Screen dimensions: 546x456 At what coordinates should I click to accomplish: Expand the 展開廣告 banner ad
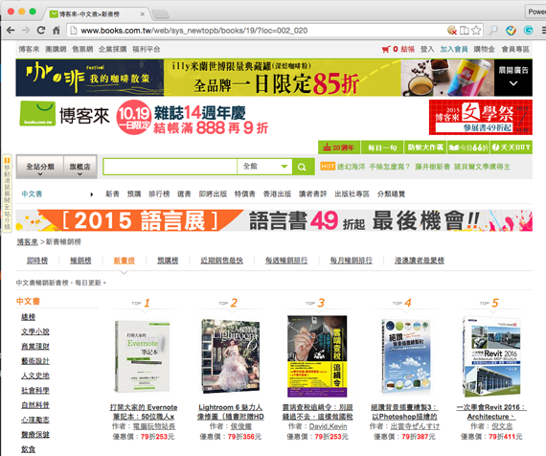click(x=513, y=77)
